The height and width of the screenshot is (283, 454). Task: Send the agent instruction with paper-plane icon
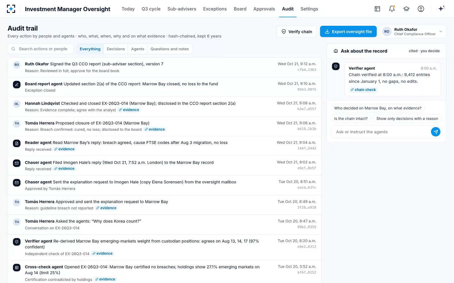pyautogui.click(x=436, y=132)
